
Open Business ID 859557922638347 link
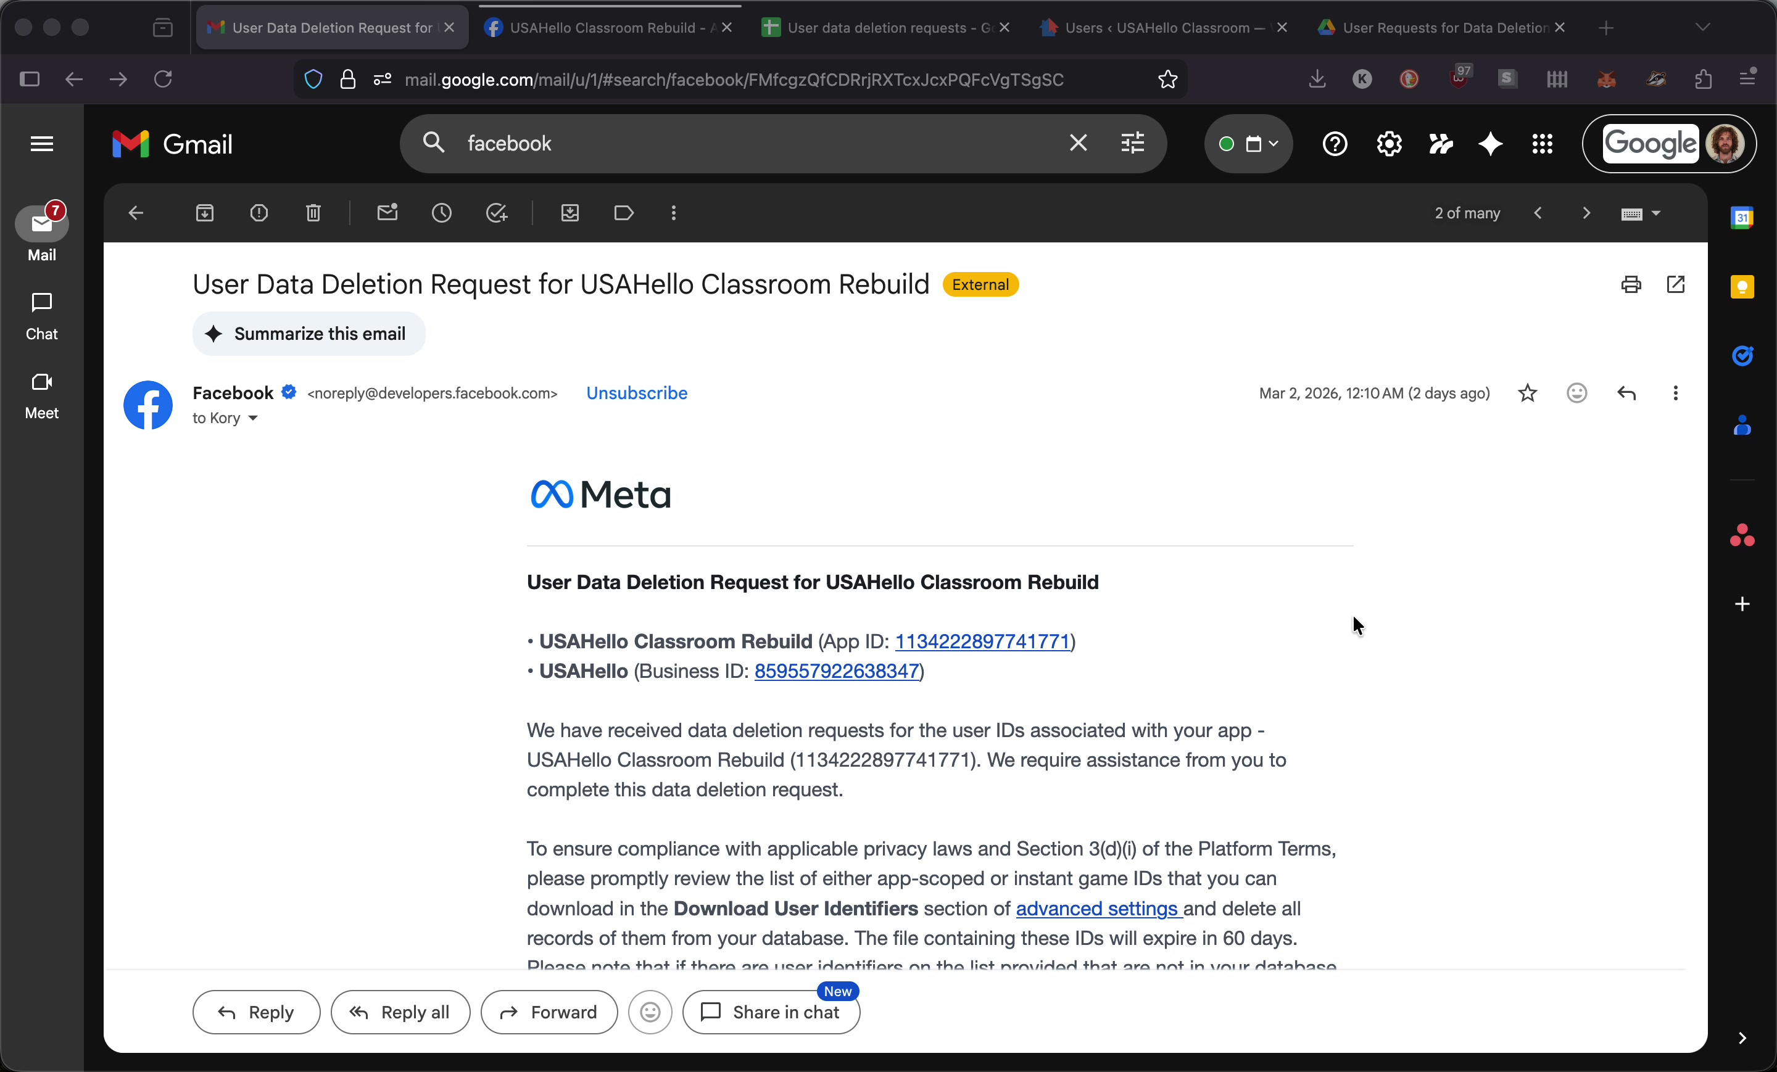[837, 671]
